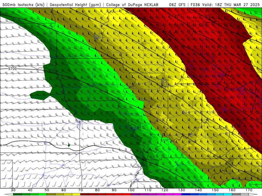
Task: Click the 90 value on the color scale
Action: 114,190
